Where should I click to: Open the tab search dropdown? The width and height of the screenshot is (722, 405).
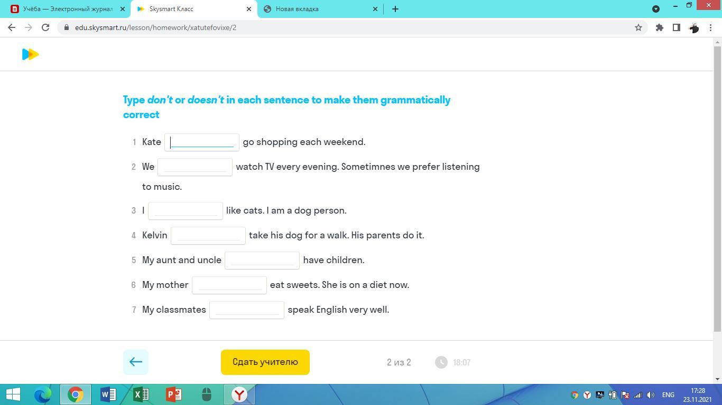pyautogui.click(x=656, y=9)
